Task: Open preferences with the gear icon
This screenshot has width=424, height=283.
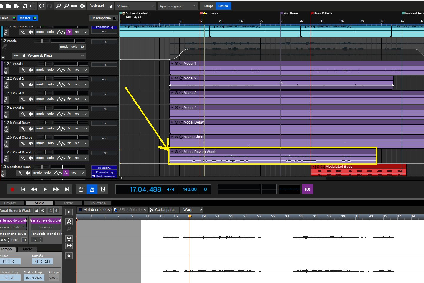Action: click(x=82, y=6)
